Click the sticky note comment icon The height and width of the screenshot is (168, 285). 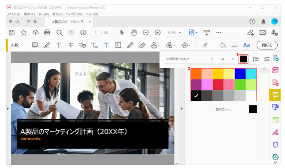point(35,45)
